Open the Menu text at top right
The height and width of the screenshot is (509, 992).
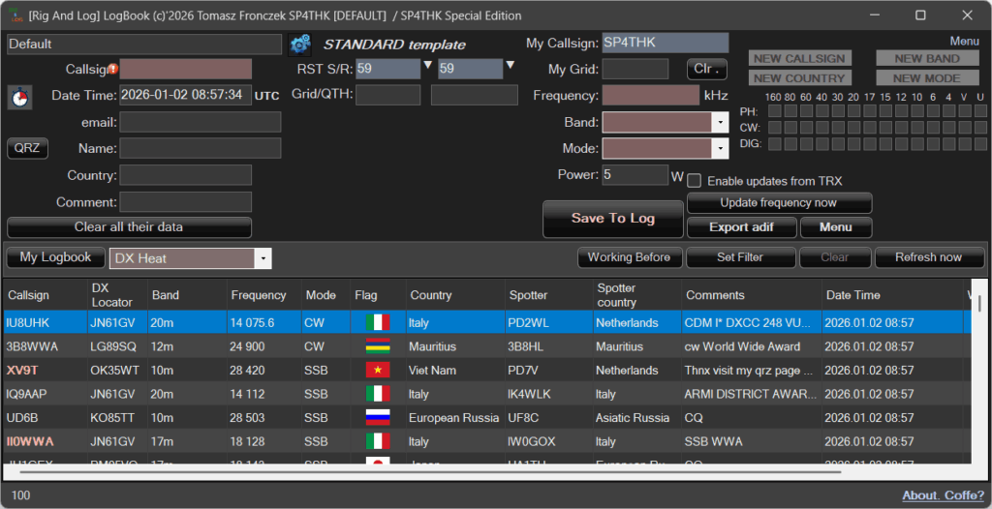tap(964, 42)
